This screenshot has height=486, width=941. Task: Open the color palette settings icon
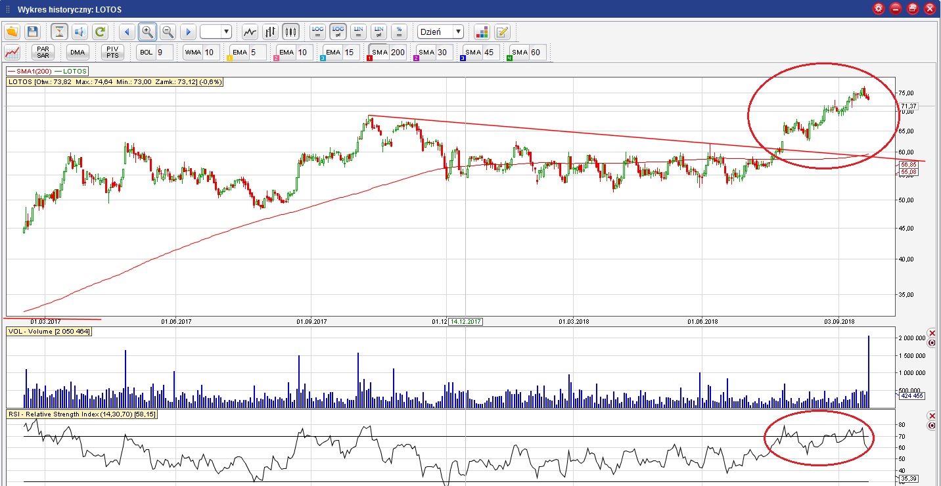[x=482, y=32]
